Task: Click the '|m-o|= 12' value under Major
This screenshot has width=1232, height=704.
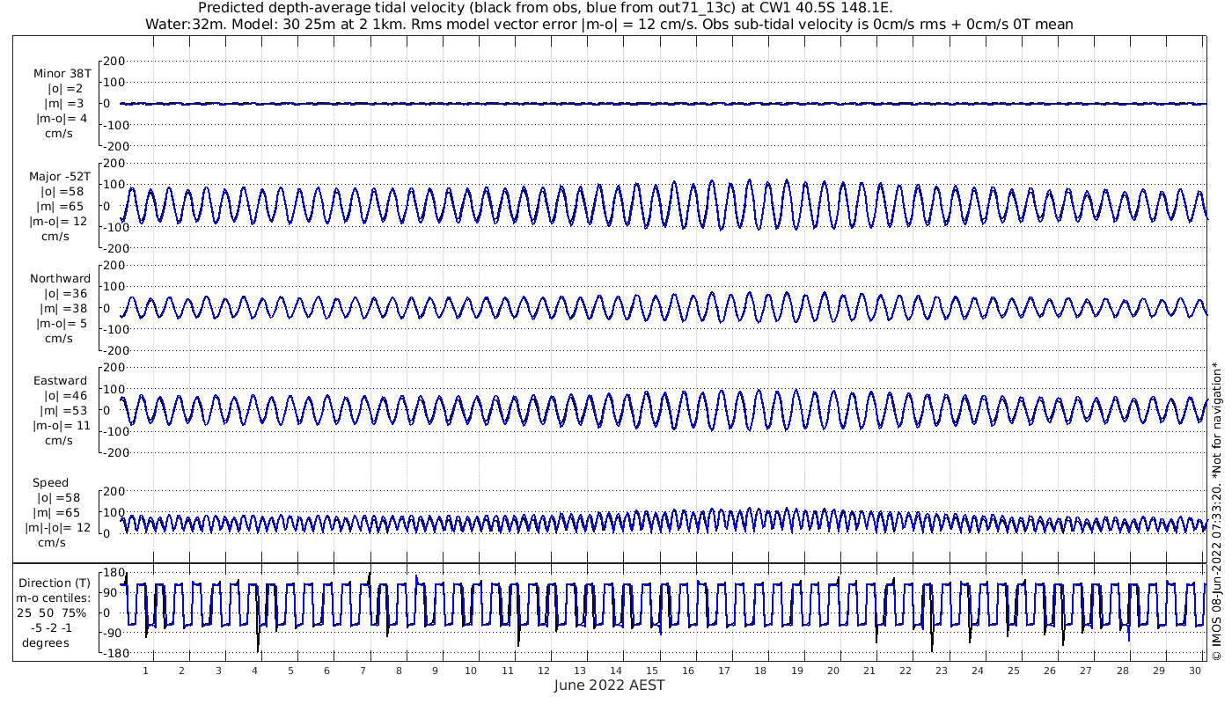Action: tap(58, 221)
